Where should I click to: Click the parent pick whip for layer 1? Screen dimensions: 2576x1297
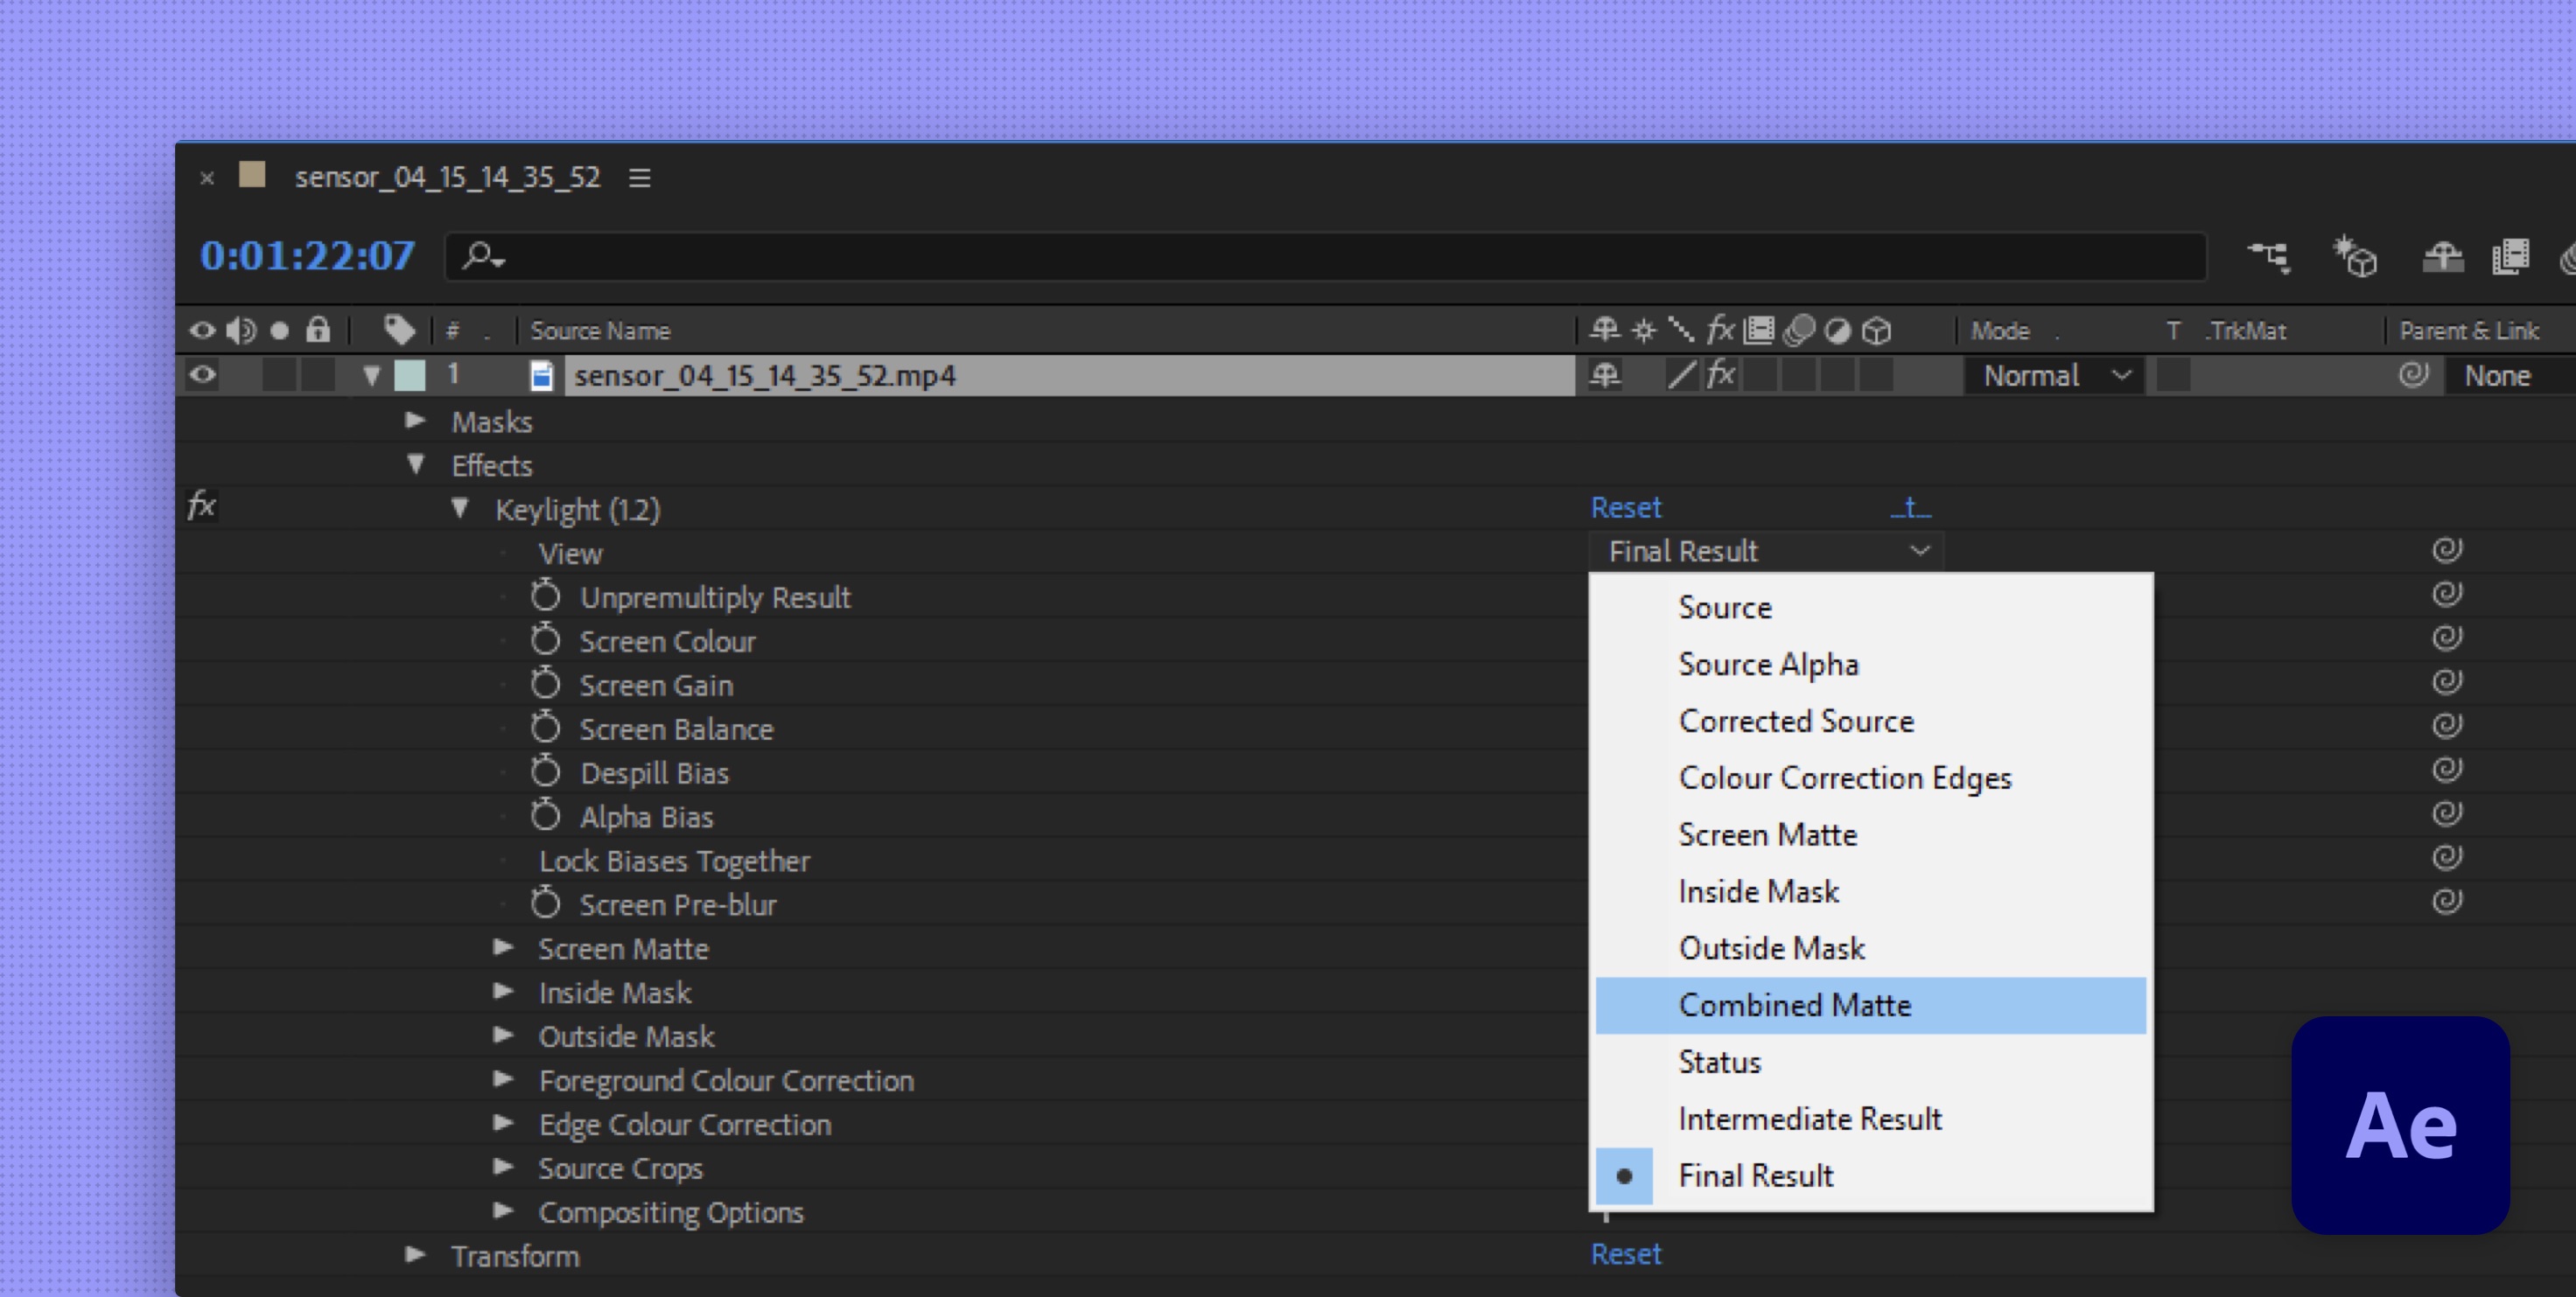pyautogui.click(x=2413, y=376)
